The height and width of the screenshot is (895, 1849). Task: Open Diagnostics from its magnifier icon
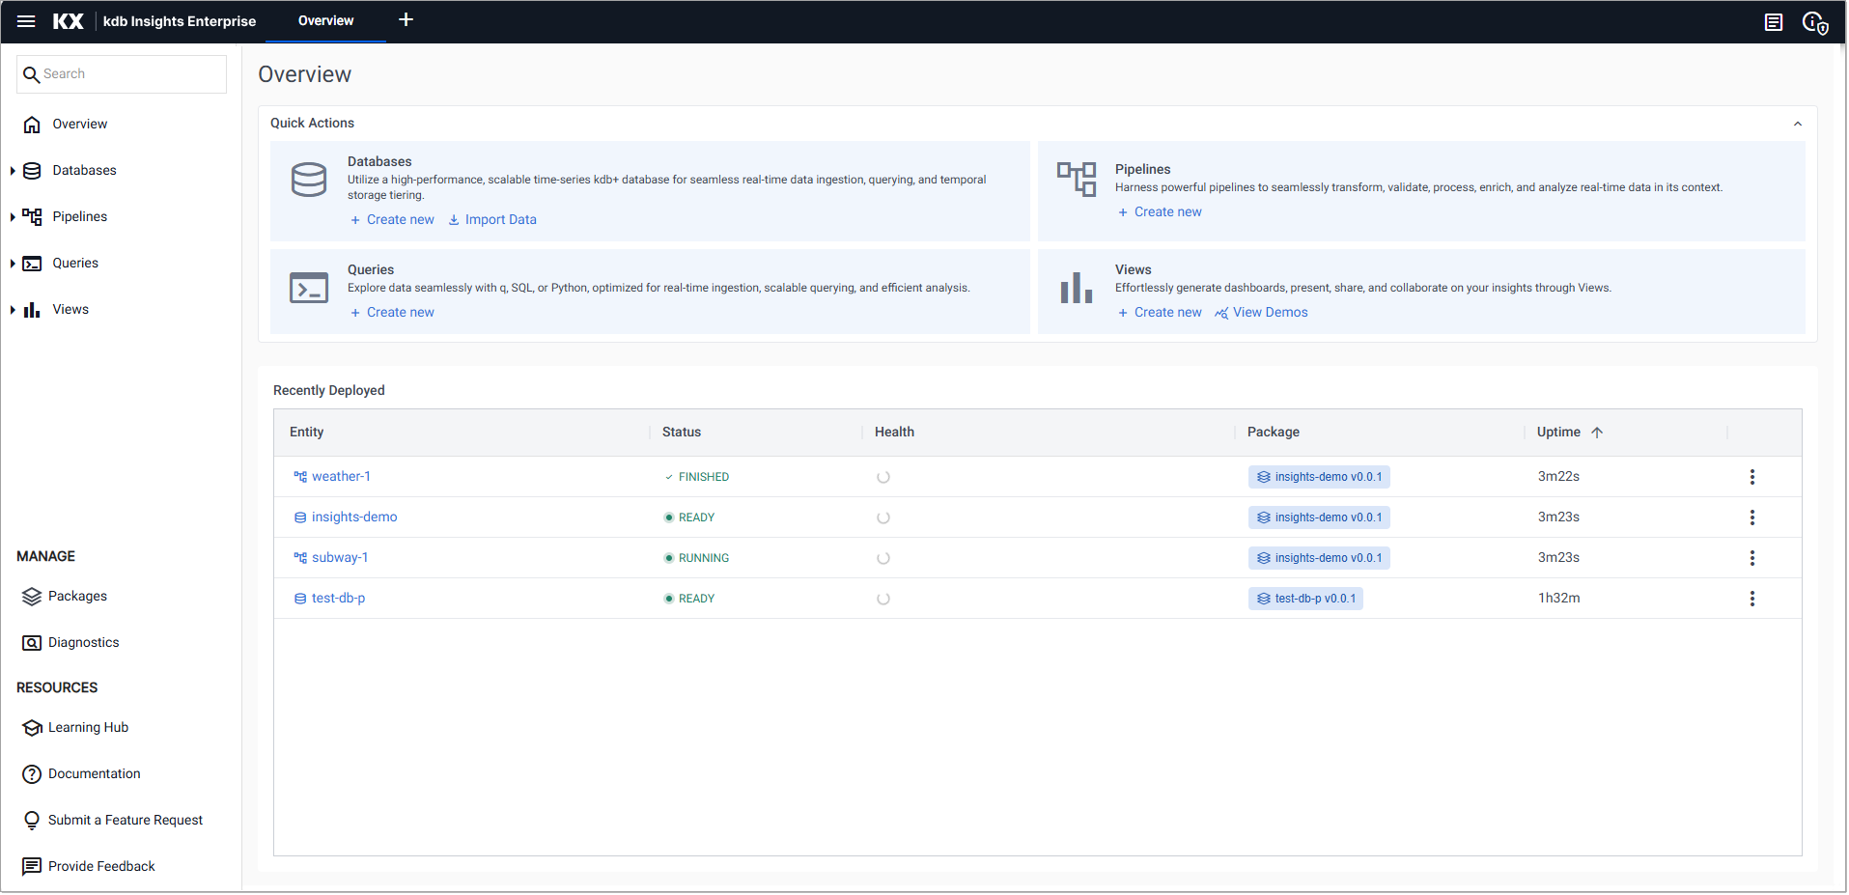[32, 642]
